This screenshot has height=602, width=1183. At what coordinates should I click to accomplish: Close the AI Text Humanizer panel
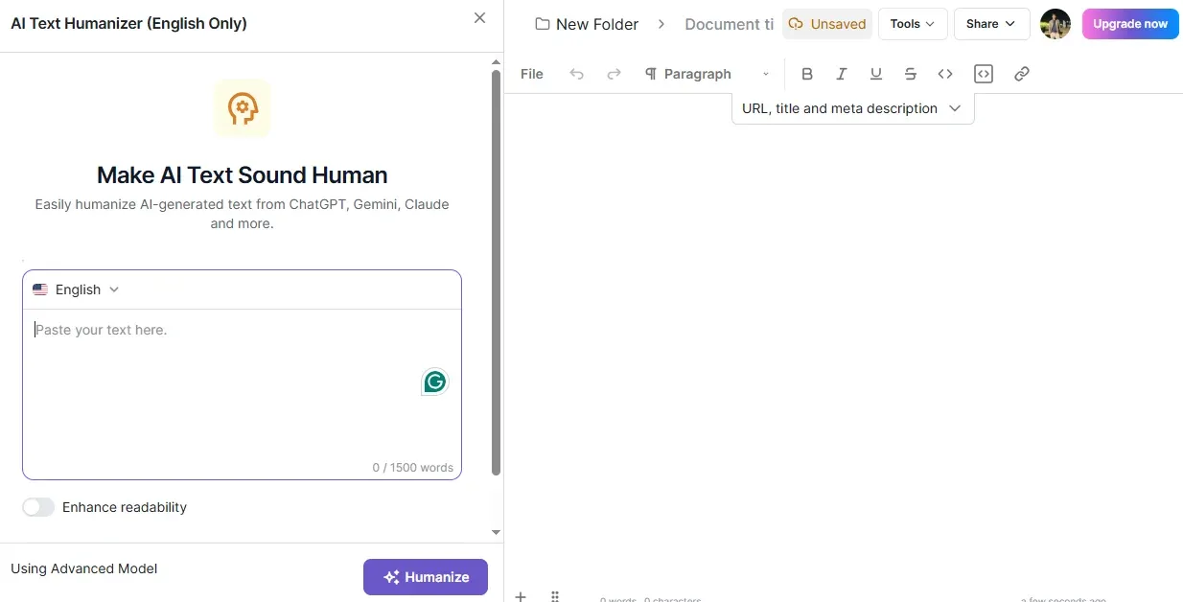(x=480, y=18)
